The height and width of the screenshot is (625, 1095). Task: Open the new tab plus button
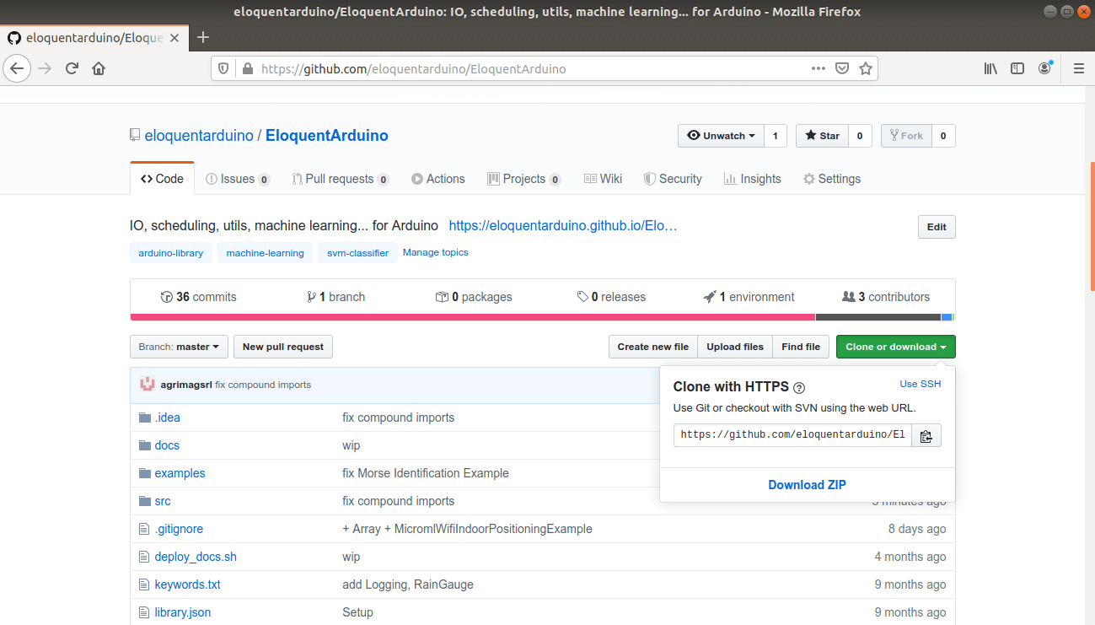[202, 37]
